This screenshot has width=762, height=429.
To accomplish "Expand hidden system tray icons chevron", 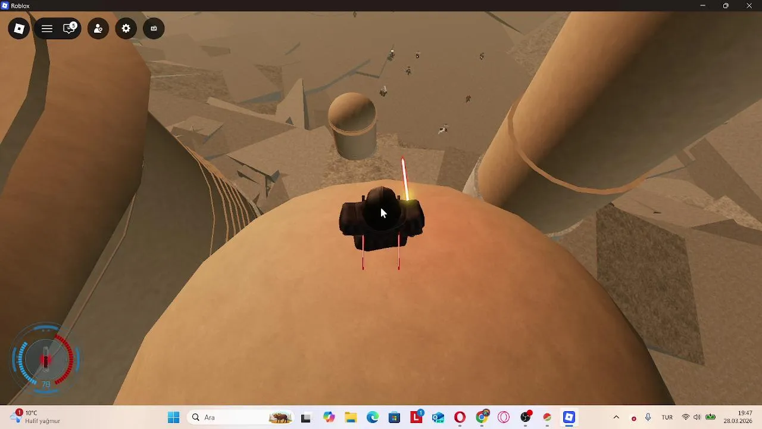I will (x=616, y=418).
